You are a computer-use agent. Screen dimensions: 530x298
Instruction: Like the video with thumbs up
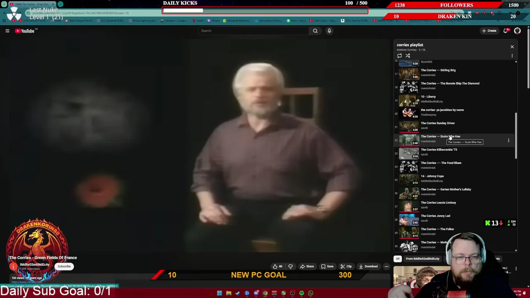click(x=277, y=267)
